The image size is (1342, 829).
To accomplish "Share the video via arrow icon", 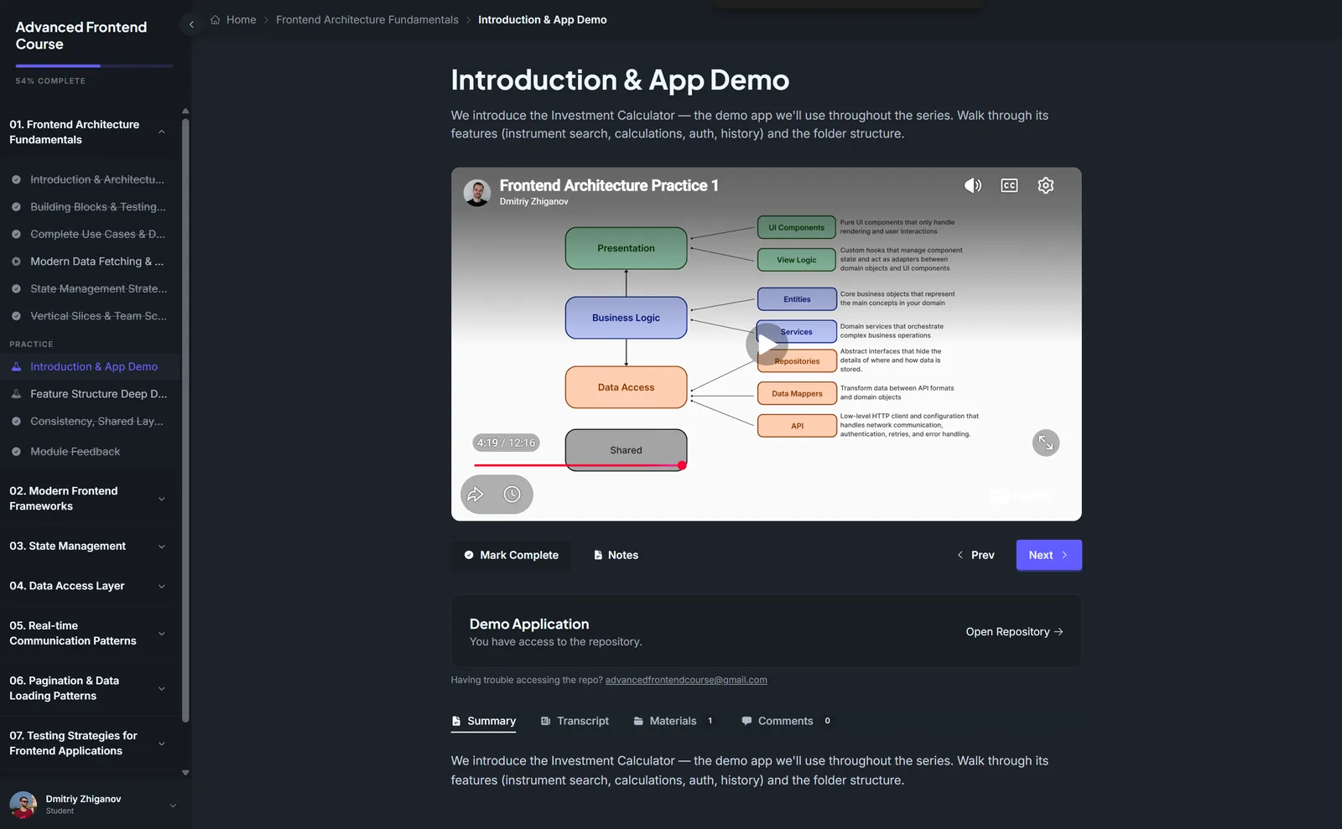I will [x=476, y=495].
